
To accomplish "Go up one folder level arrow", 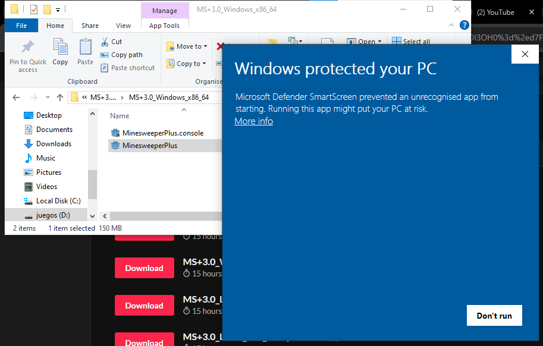I will [x=60, y=97].
